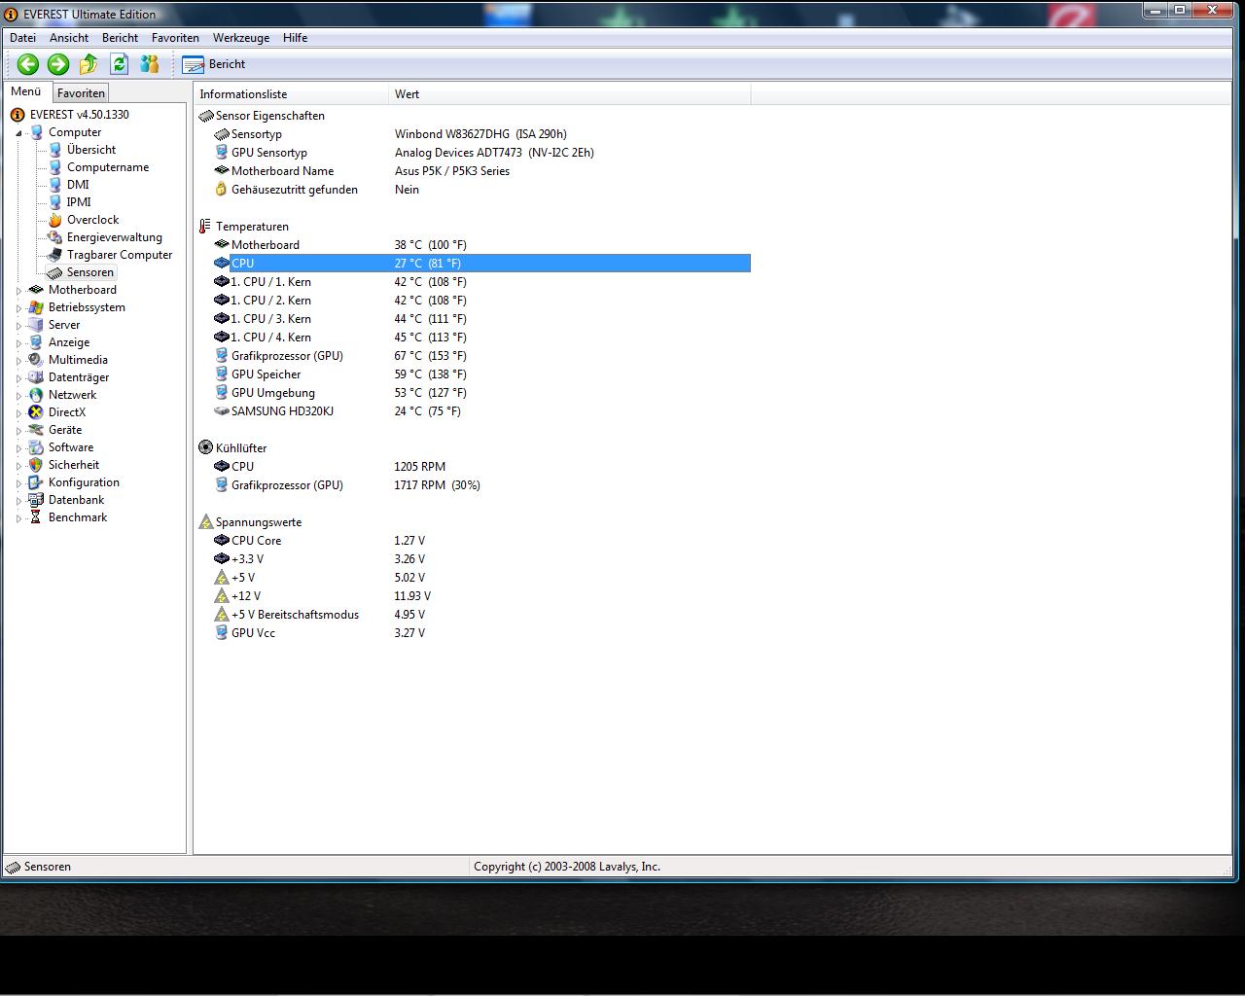Screen dimensions: 1245x996
Task: Click the Geräte icon in tree
Action: click(36, 430)
